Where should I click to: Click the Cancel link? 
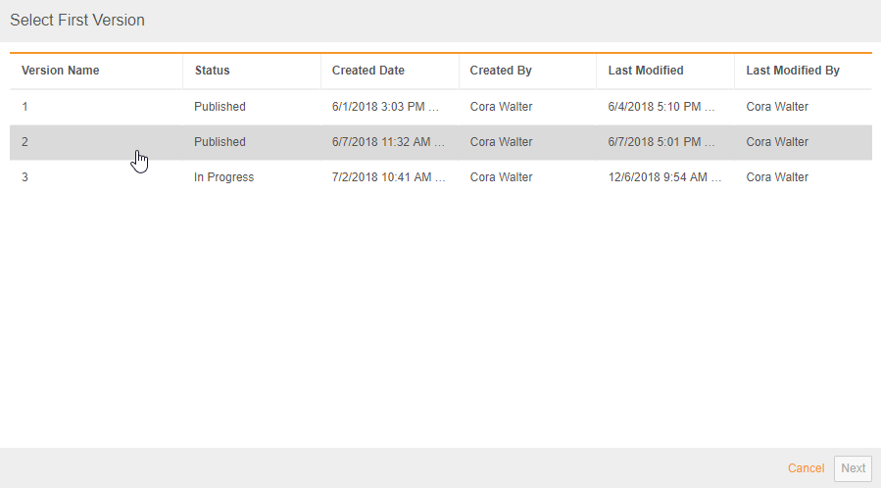pyautogui.click(x=806, y=468)
